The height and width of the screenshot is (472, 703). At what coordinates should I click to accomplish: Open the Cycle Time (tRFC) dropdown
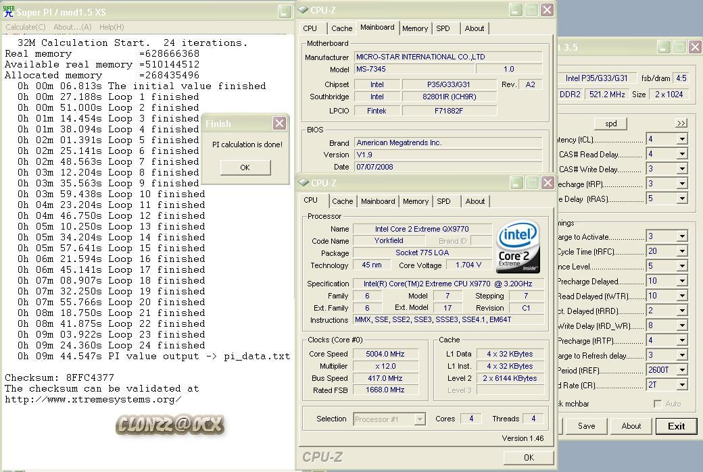(x=682, y=251)
